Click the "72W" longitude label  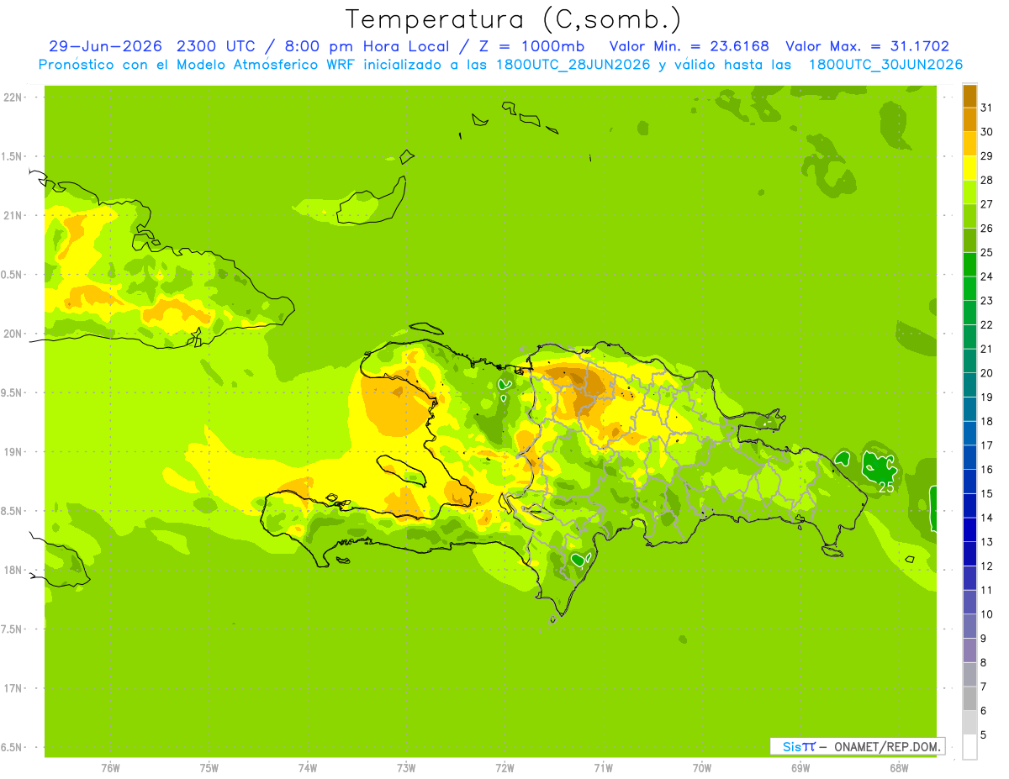pyautogui.click(x=504, y=768)
